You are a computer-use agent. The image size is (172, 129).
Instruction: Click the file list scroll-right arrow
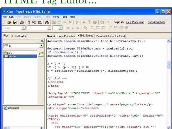click(41, 128)
